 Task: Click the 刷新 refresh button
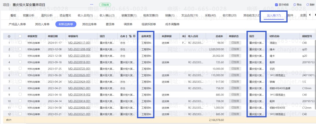(310, 5)
